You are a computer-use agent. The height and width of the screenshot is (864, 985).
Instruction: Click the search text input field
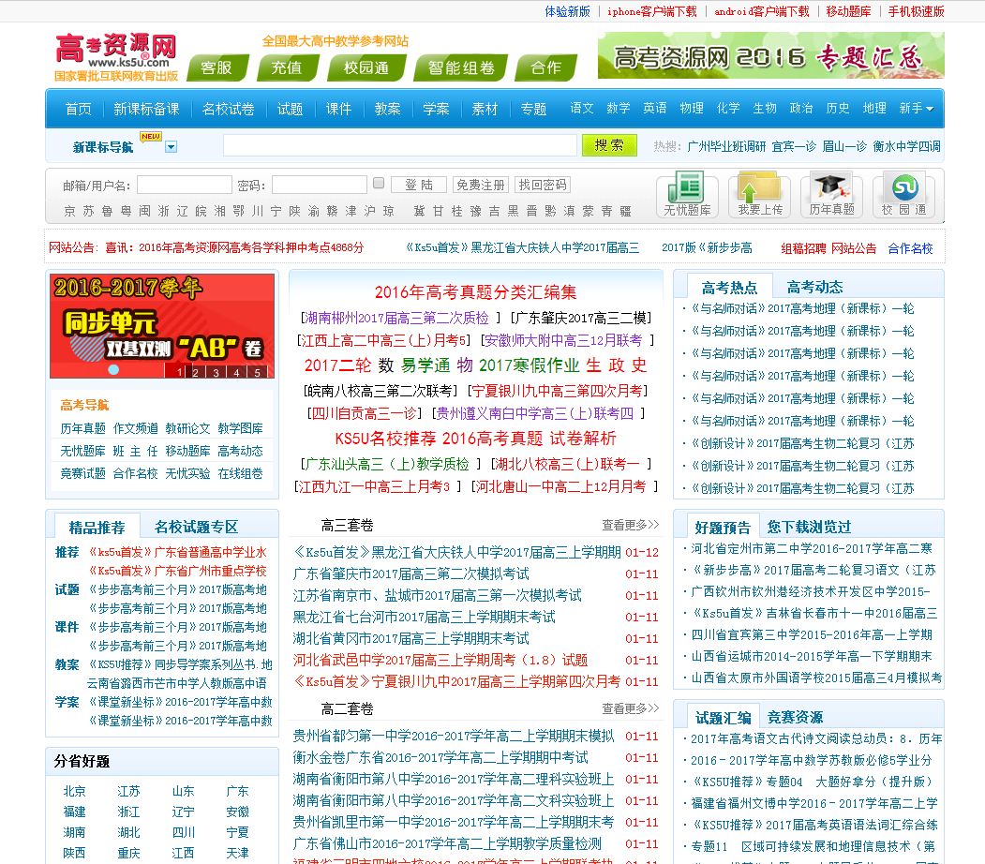399,145
